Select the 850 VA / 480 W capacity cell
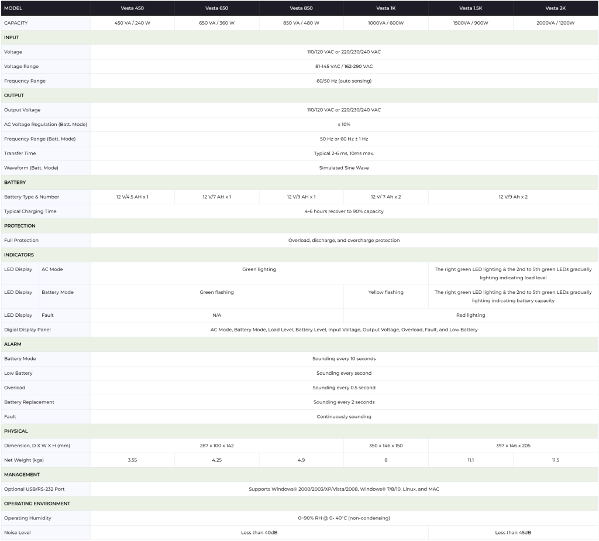 [x=301, y=23]
